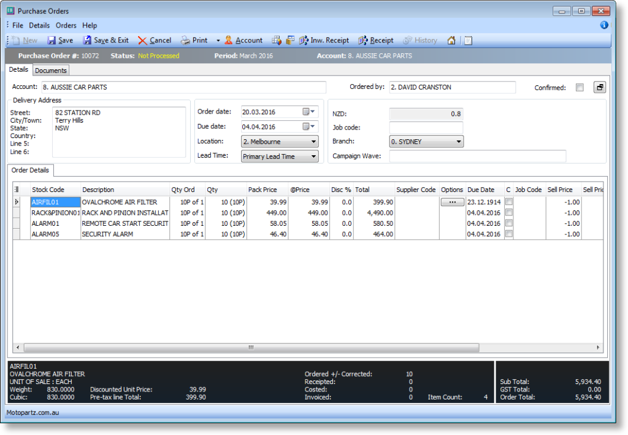The height and width of the screenshot is (435, 628).
Task: Expand the Location dropdown showing Melbourne
Action: point(313,142)
